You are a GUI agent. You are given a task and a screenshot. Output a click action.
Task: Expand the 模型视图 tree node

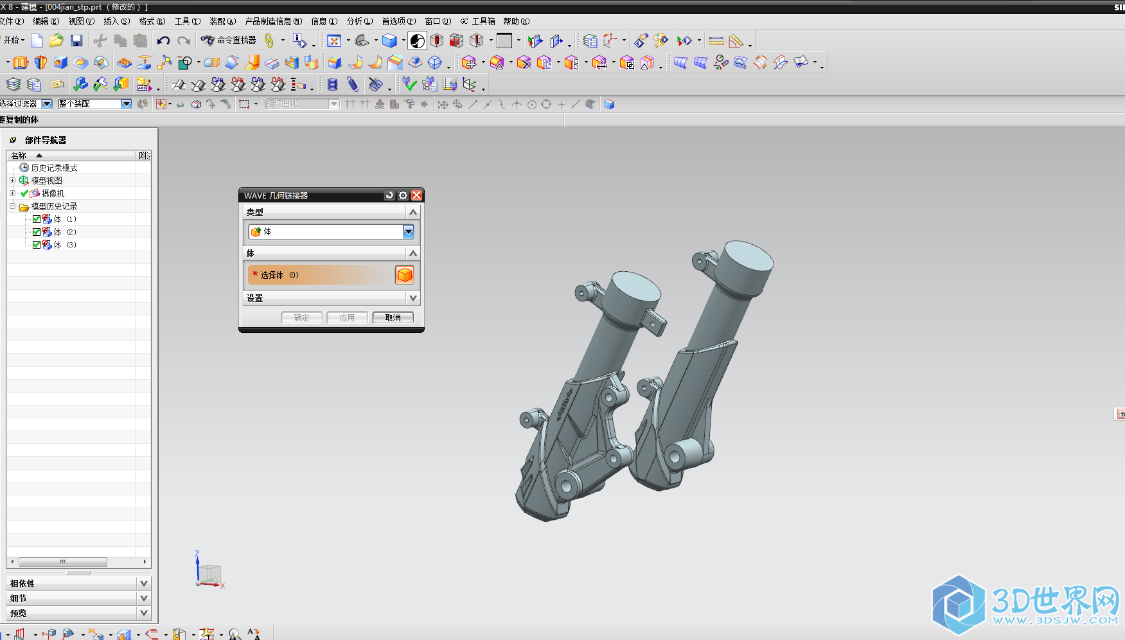[12, 181]
